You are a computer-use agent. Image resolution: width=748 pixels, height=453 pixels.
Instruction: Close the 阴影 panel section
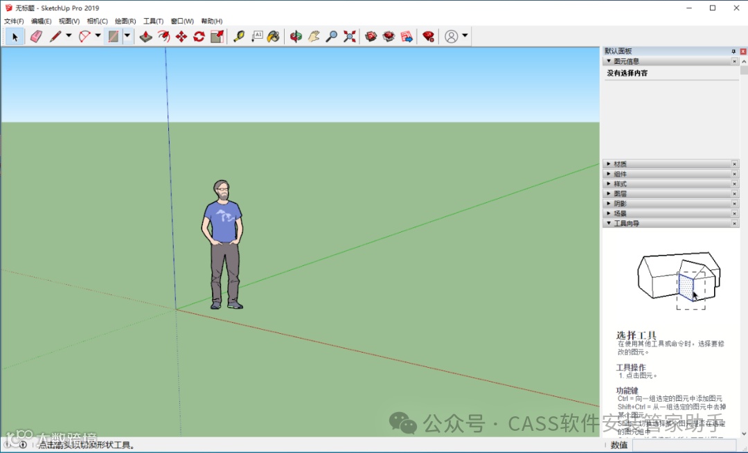[x=735, y=204]
